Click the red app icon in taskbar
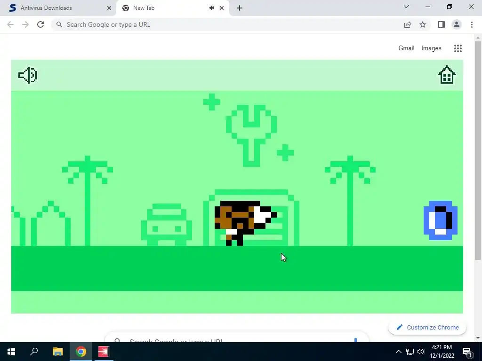Screen dimensions: 482x361 [x=104, y=352]
